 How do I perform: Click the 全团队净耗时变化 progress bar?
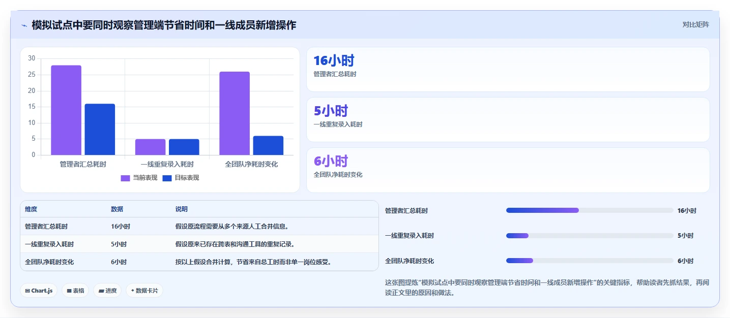[590, 261]
